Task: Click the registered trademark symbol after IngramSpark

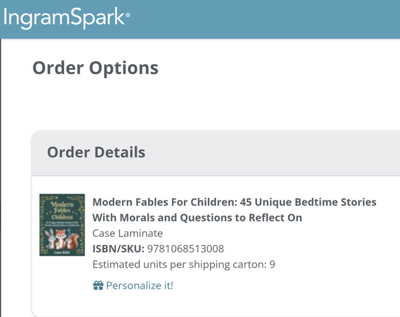Action: click(x=127, y=15)
